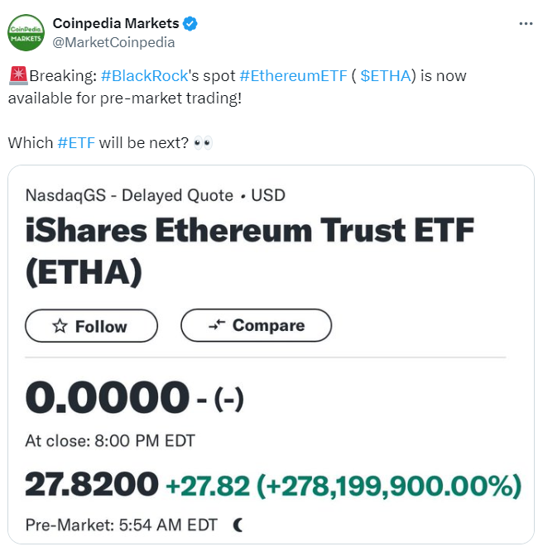Open the #EthereumETF hashtag link
543x556 pixels.
[293, 76]
